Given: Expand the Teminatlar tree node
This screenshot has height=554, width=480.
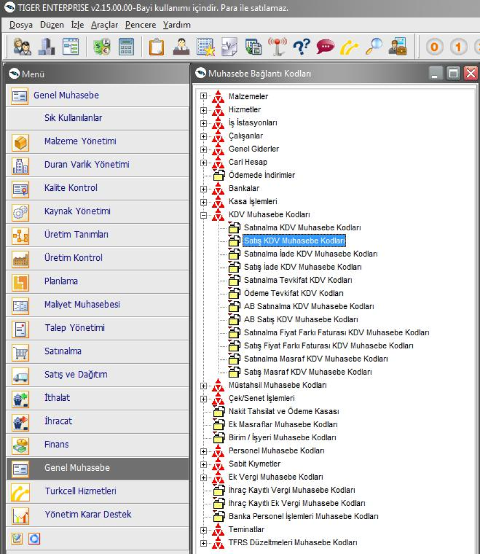Looking at the screenshot, I should coord(203,530).
